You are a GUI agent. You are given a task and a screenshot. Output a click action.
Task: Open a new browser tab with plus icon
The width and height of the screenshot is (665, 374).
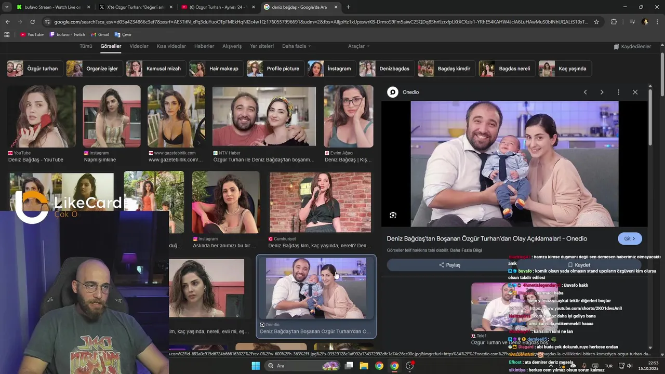click(x=348, y=7)
